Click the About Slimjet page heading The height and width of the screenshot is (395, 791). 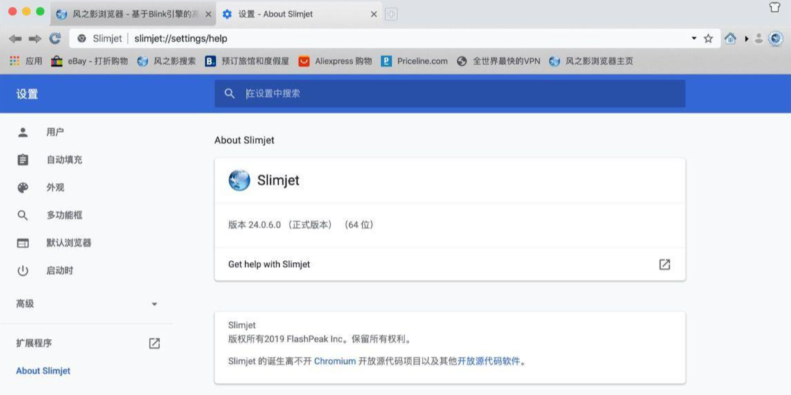[x=245, y=140]
